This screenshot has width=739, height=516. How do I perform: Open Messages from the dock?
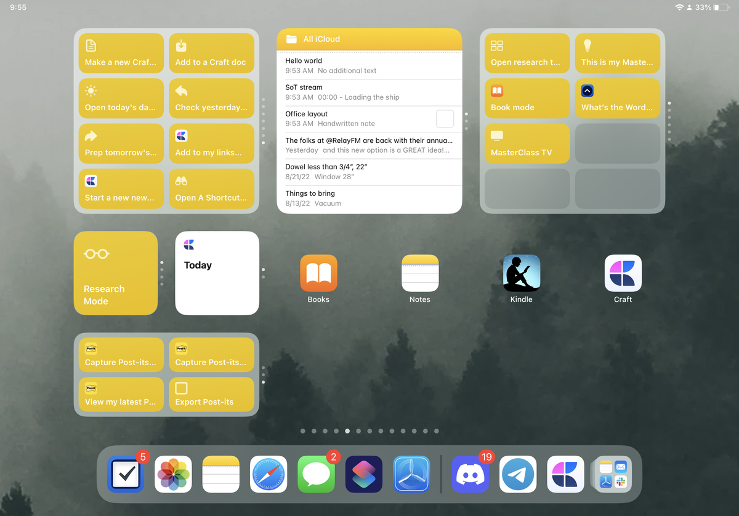[x=316, y=475]
